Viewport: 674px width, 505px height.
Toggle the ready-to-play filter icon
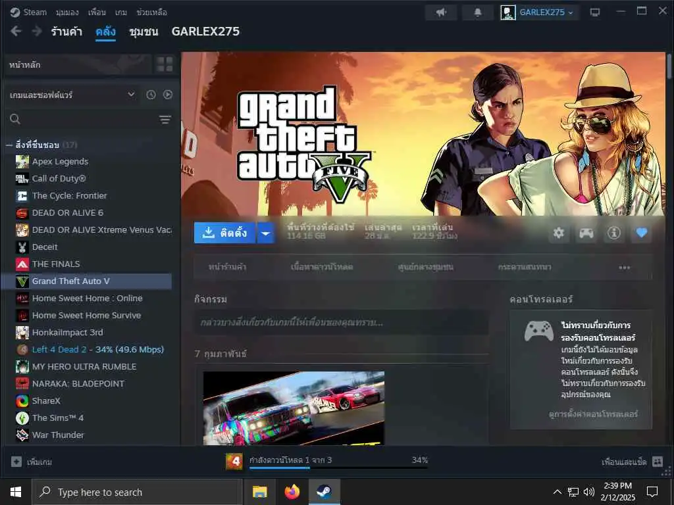pyautogui.click(x=168, y=95)
